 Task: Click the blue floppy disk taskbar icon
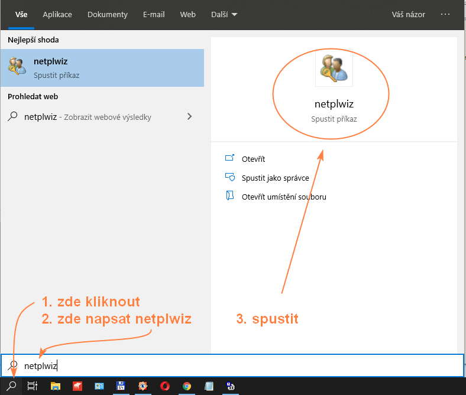pos(121,386)
